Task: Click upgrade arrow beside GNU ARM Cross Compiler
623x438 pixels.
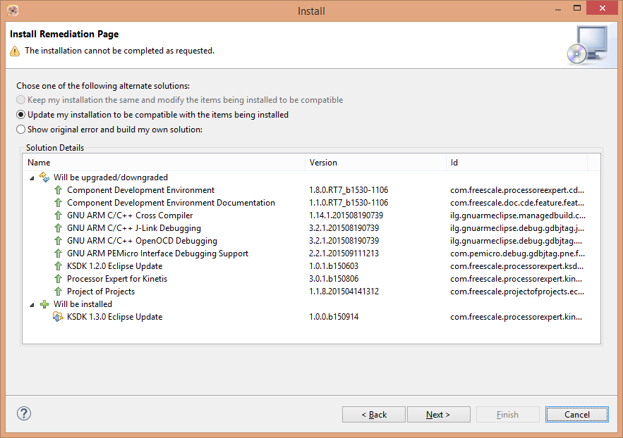Action: 59,215
